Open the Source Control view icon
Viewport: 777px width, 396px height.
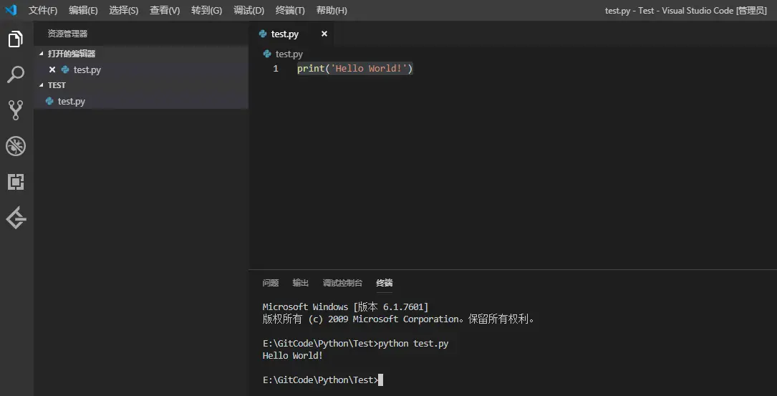16,110
